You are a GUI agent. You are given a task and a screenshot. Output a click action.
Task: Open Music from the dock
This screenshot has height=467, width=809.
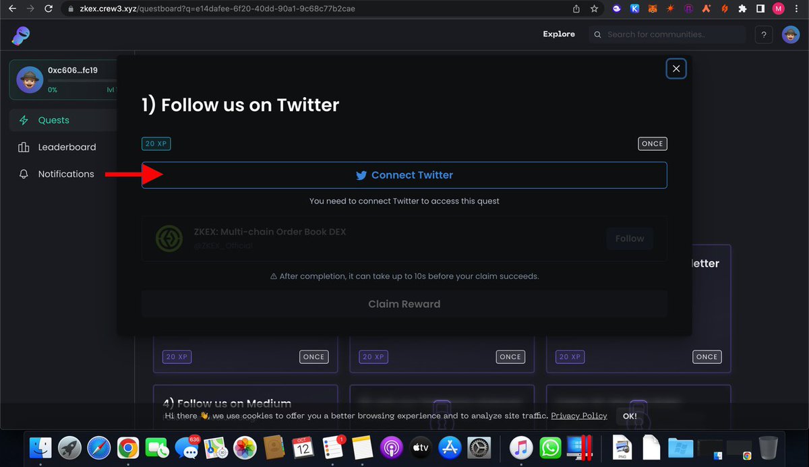(x=521, y=447)
